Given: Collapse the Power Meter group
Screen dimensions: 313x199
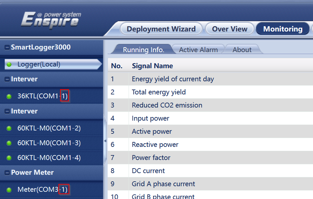Looking at the screenshot, I should point(7,173).
